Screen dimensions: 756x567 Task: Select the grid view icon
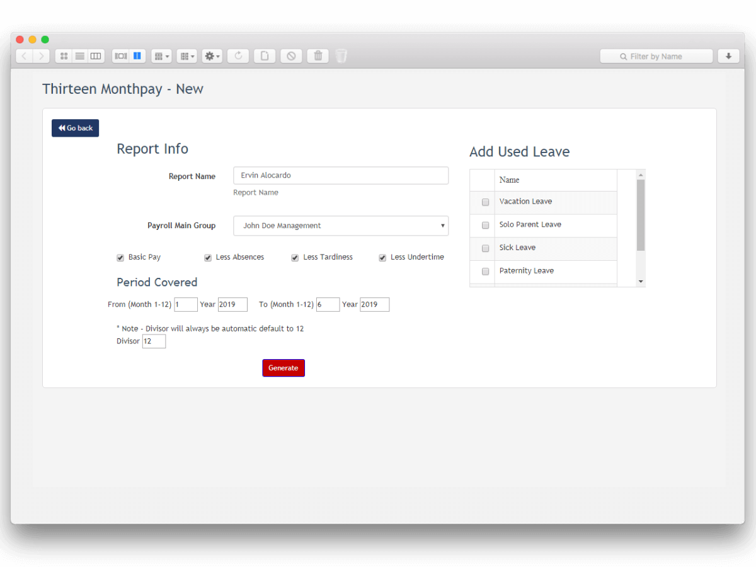63,55
